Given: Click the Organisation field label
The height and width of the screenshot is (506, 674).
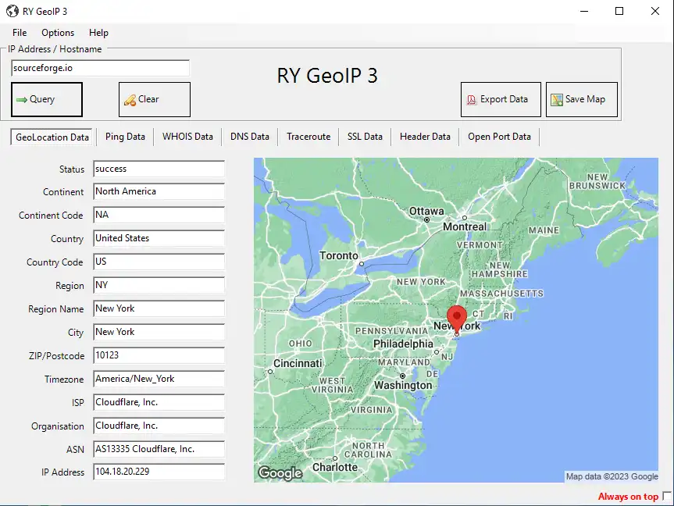Looking at the screenshot, I should coord(58,426).
